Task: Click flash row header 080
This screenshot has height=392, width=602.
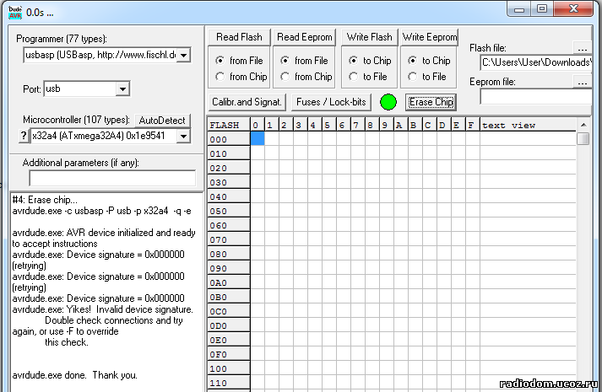Action: coord(229,254)
